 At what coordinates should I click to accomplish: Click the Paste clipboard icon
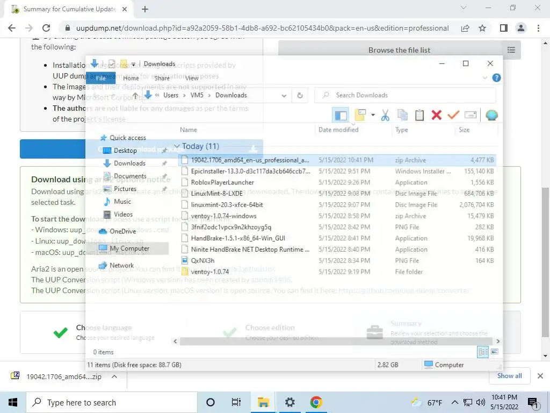click(419, 115)
